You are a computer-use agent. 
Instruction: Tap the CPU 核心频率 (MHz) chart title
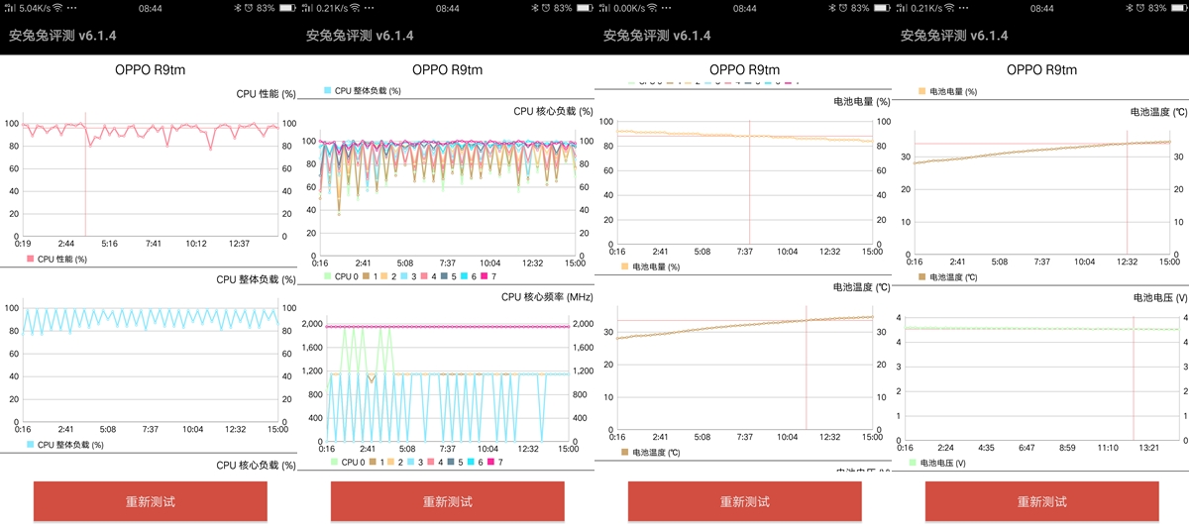(x=547, y=297)
